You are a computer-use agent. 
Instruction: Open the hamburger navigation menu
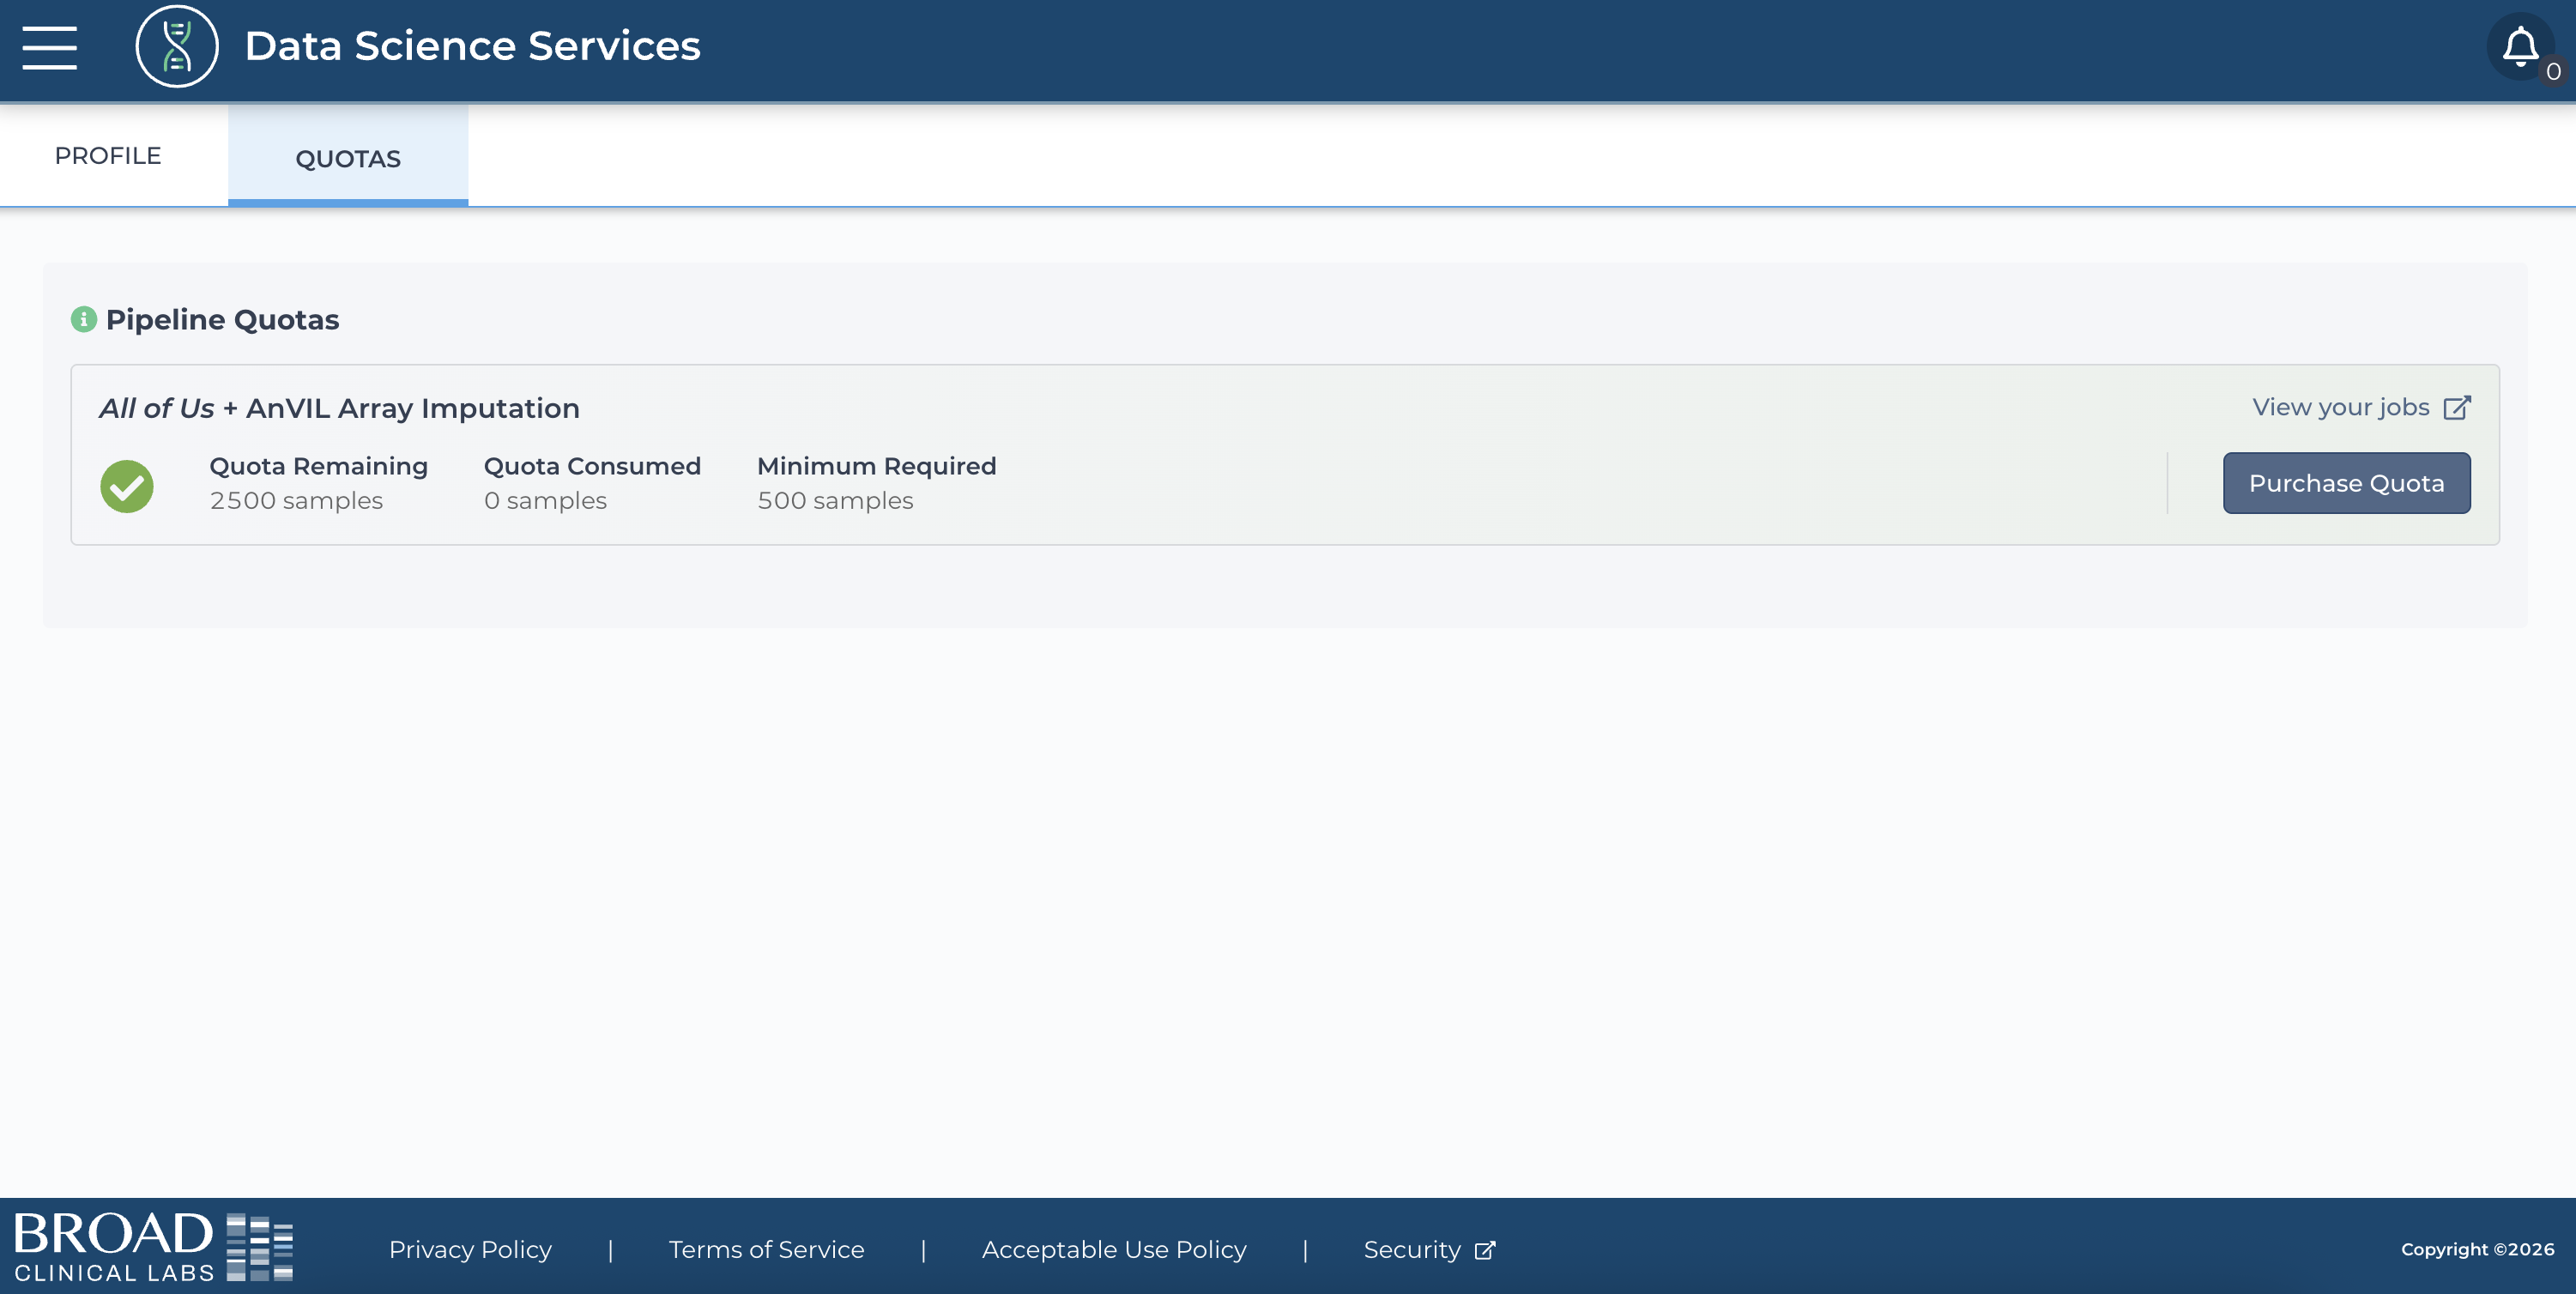point(49,48)
